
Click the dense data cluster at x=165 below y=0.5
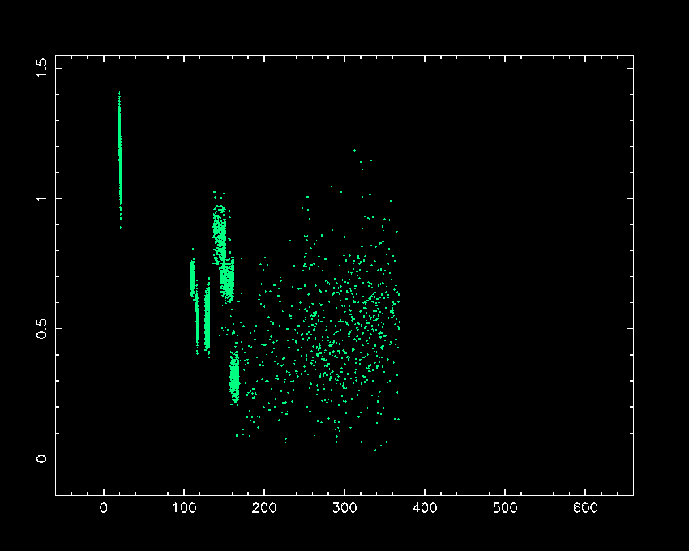click(234, 377)
